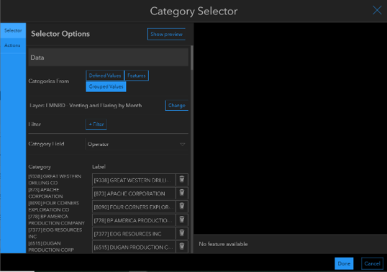387x272 pixels.
Task: Add a new filter with + Filter
Action: [x=96, y=124]
